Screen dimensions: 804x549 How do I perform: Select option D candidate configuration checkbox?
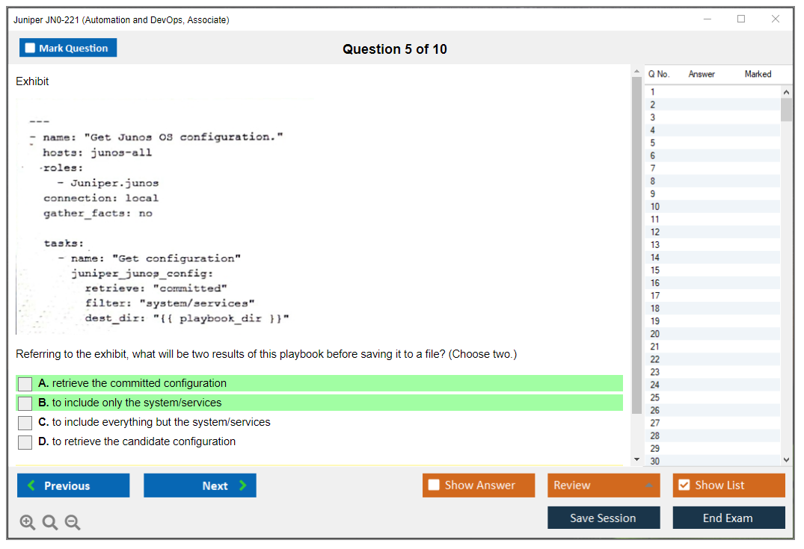(25, 442)
